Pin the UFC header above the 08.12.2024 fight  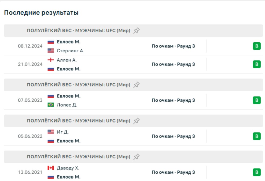click(x=137, y=30)
